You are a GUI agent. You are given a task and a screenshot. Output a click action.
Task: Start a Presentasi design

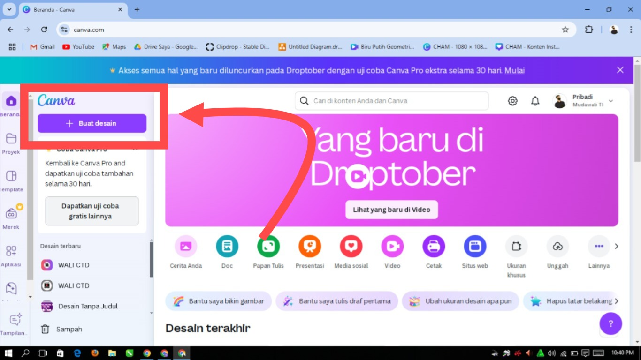coord(310,252)
